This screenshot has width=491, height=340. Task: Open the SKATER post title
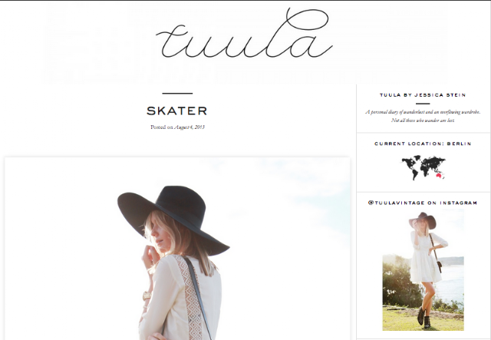[x=177, y=111]
